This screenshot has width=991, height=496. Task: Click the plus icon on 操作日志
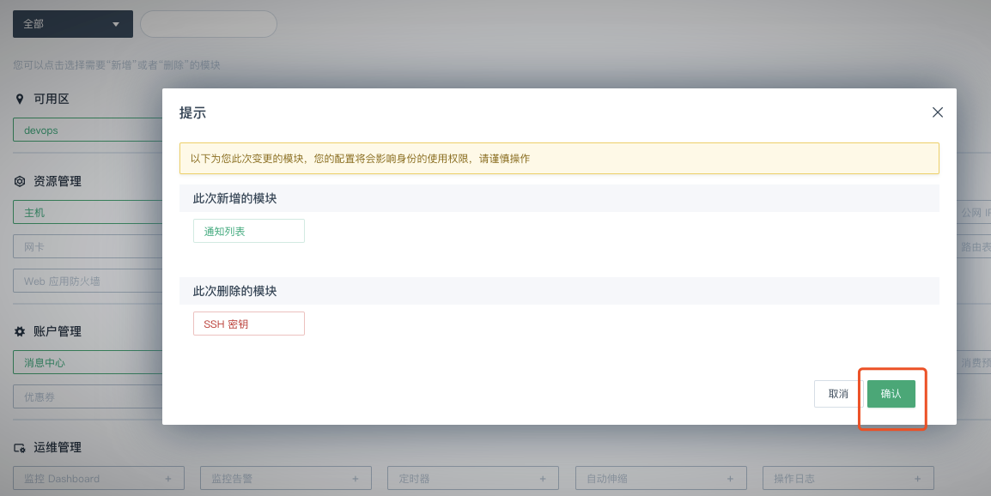click(x=917, y=479)
